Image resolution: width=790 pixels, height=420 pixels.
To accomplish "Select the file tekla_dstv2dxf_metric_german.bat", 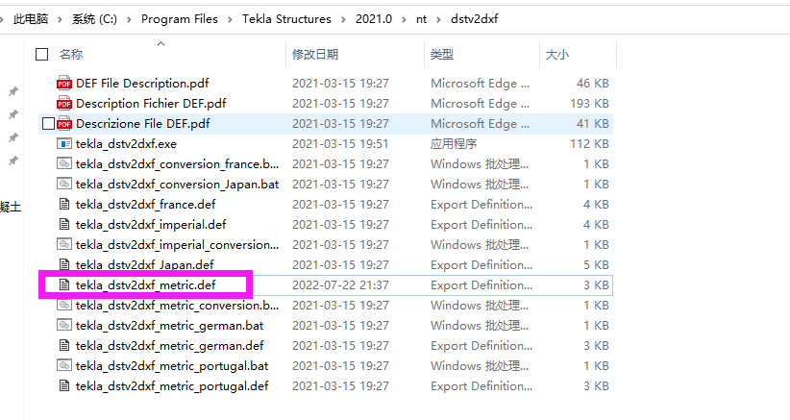I will [170, 325].
